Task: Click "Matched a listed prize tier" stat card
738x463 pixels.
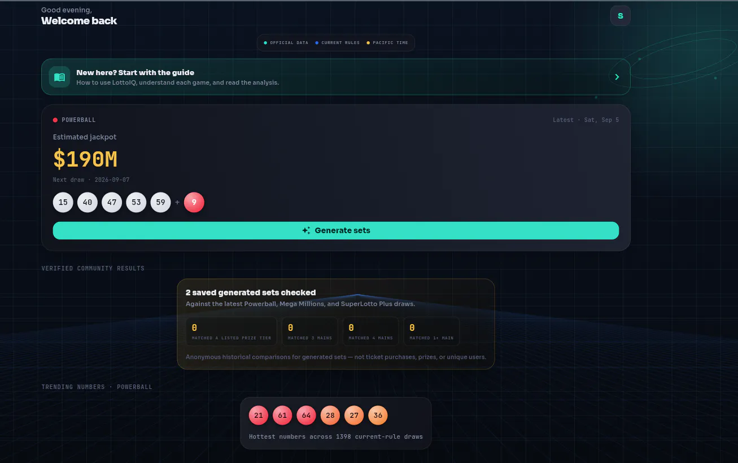Action: 232,331
